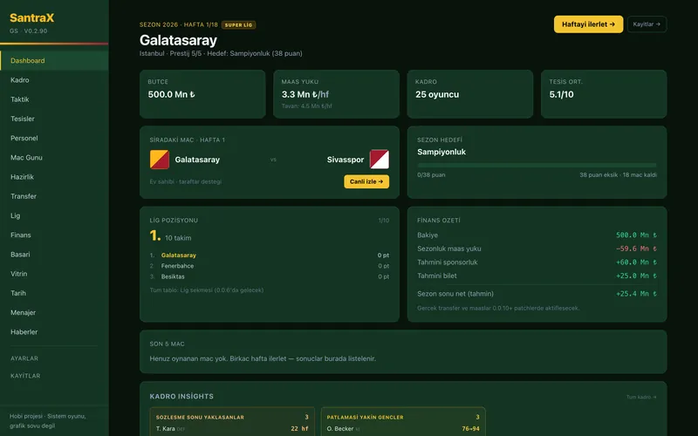This screenshot has width=698, height=436.
Task: Click the SantraX logo
Action: (32, 17)
